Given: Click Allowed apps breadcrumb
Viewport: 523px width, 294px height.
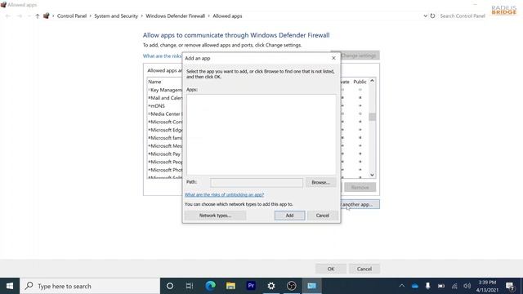Looking at the screenshot, I should coord(227,16).
